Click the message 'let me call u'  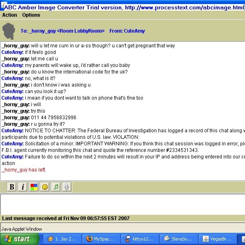[45, 59]
